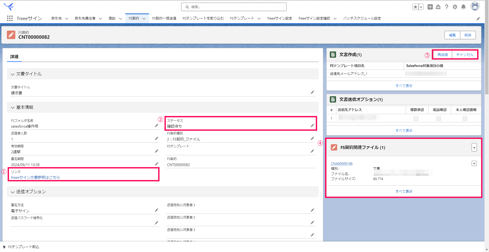Screen dimensions: 489x252
Task: Click the 文書作成 panel icon
Action: (x=333, y=55)
